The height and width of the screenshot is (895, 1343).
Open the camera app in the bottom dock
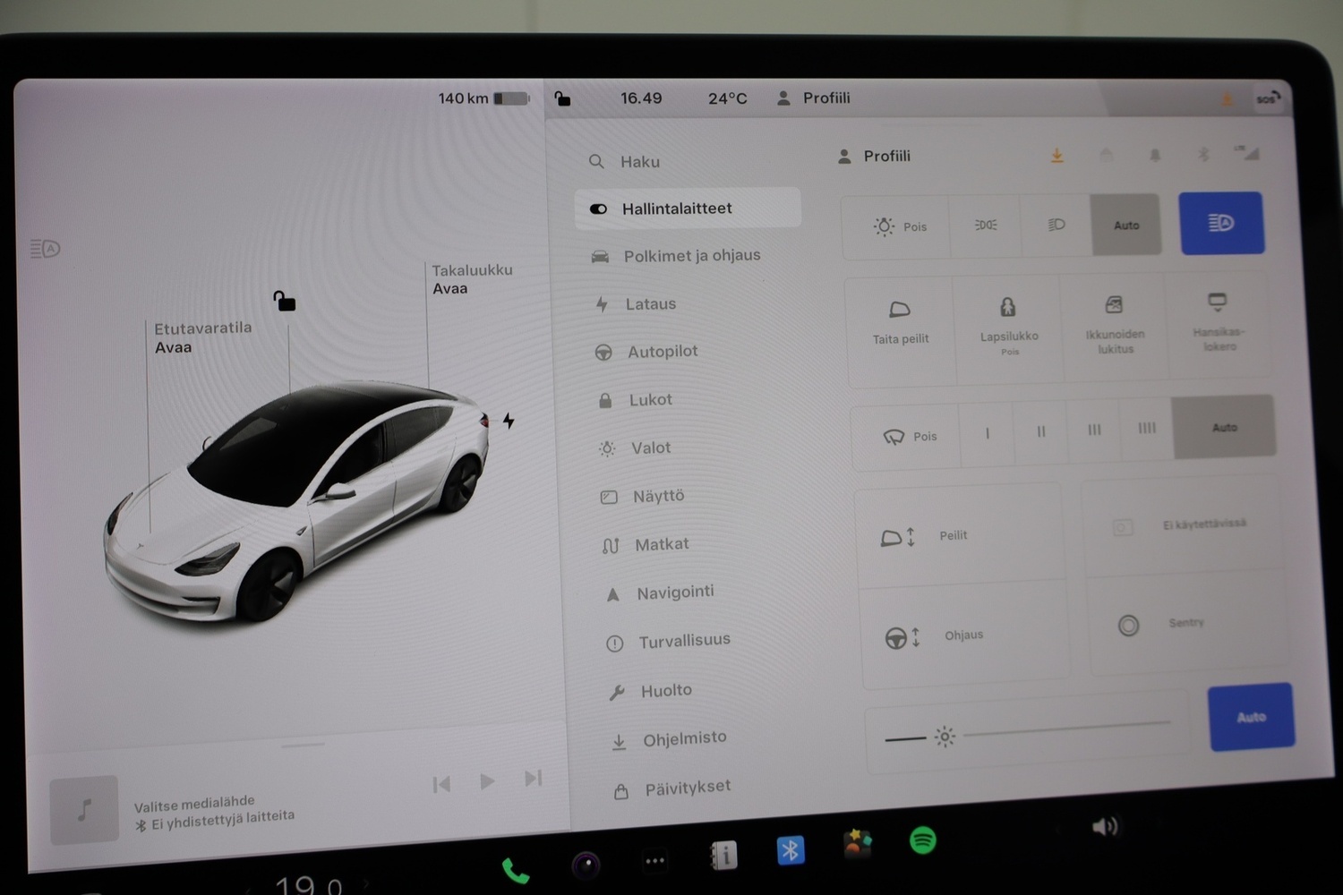586,865
